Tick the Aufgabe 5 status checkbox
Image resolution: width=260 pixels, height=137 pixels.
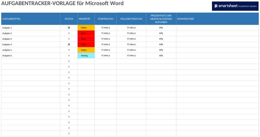[69, 50]
